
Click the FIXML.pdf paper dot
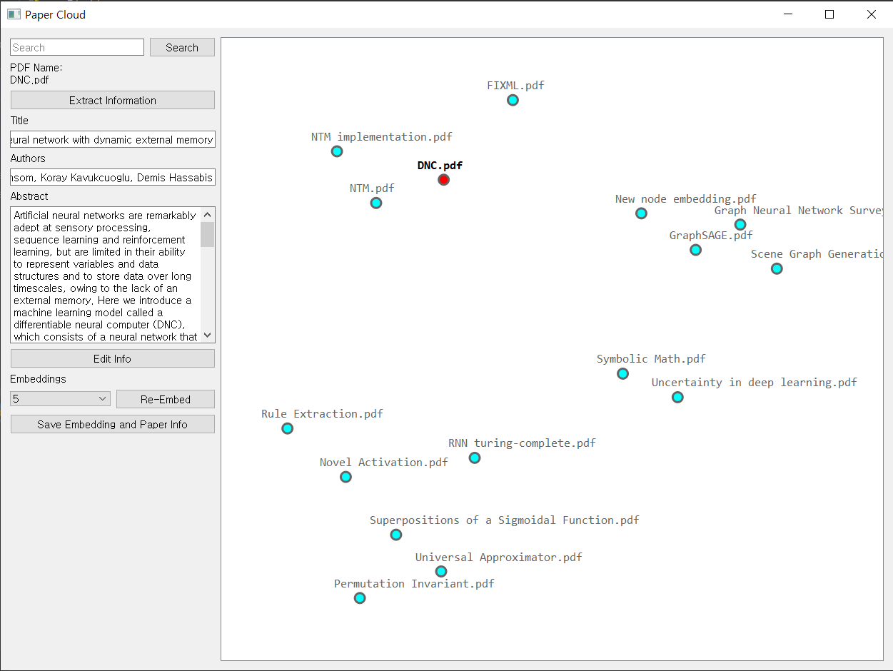(x=513, y=100)
